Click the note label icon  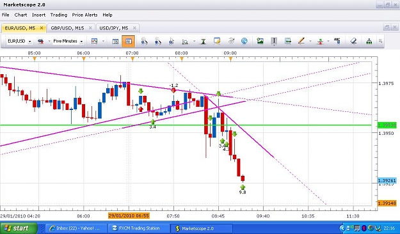point(217,41)
